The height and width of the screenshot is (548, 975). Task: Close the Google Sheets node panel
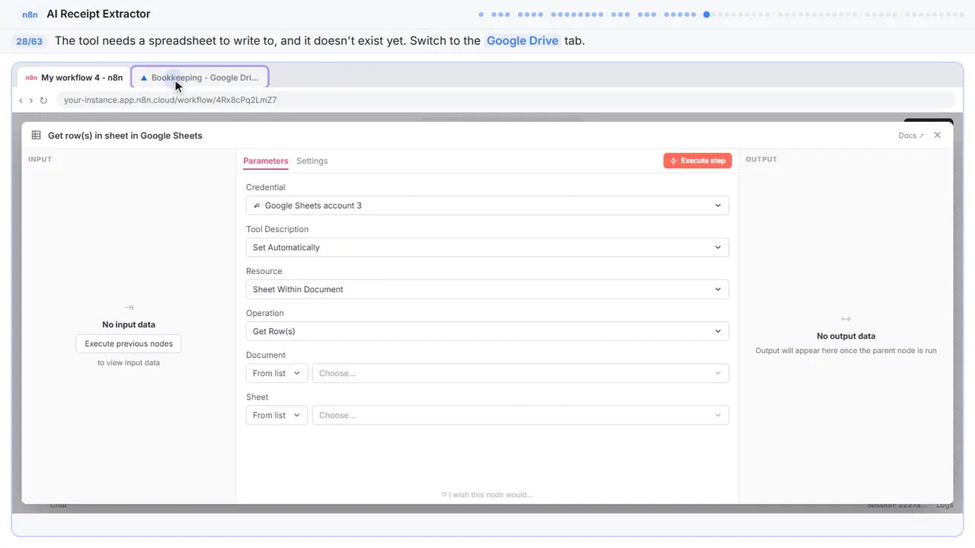pyautogui.click(x=938, y=135)
